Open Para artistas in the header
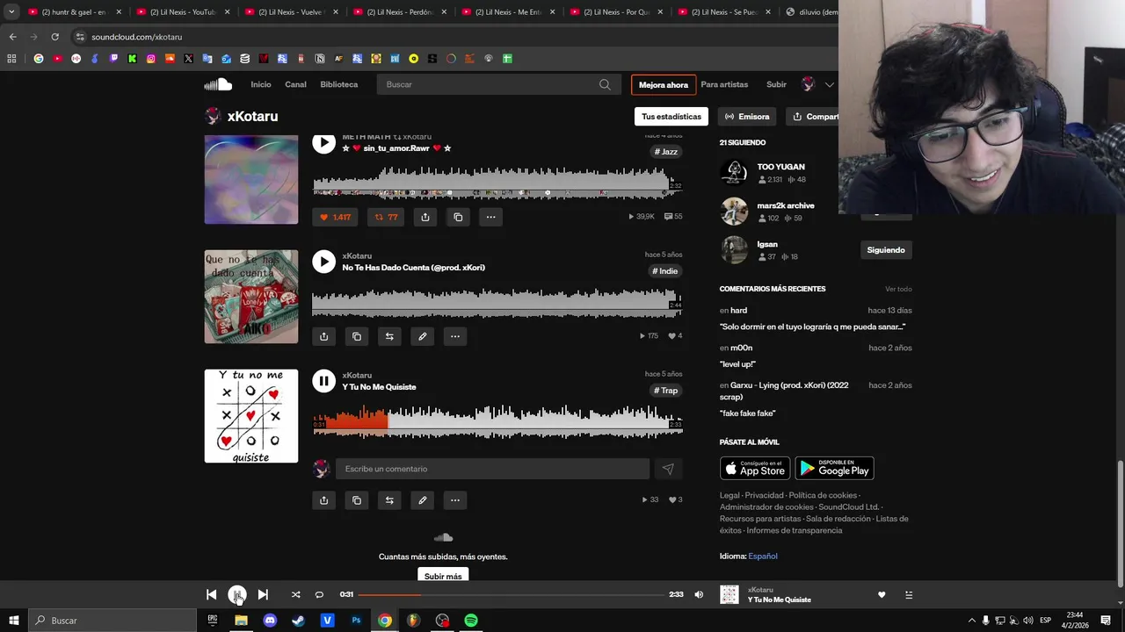This screenshot has width=1125, height=632. (x=724, y=84)
